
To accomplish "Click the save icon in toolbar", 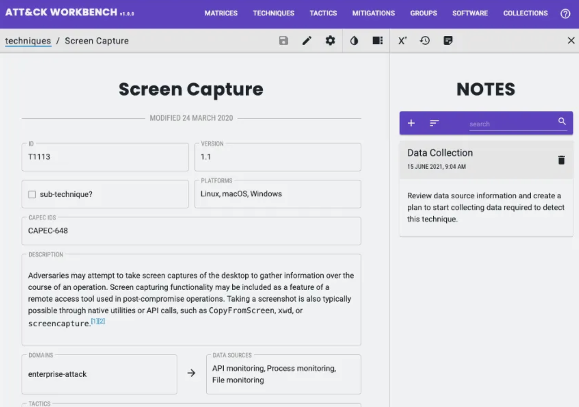I will tap(284, 41).
